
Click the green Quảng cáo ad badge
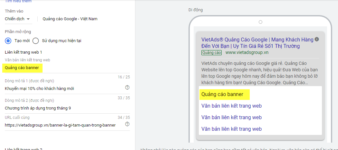(x=211, y=53)
